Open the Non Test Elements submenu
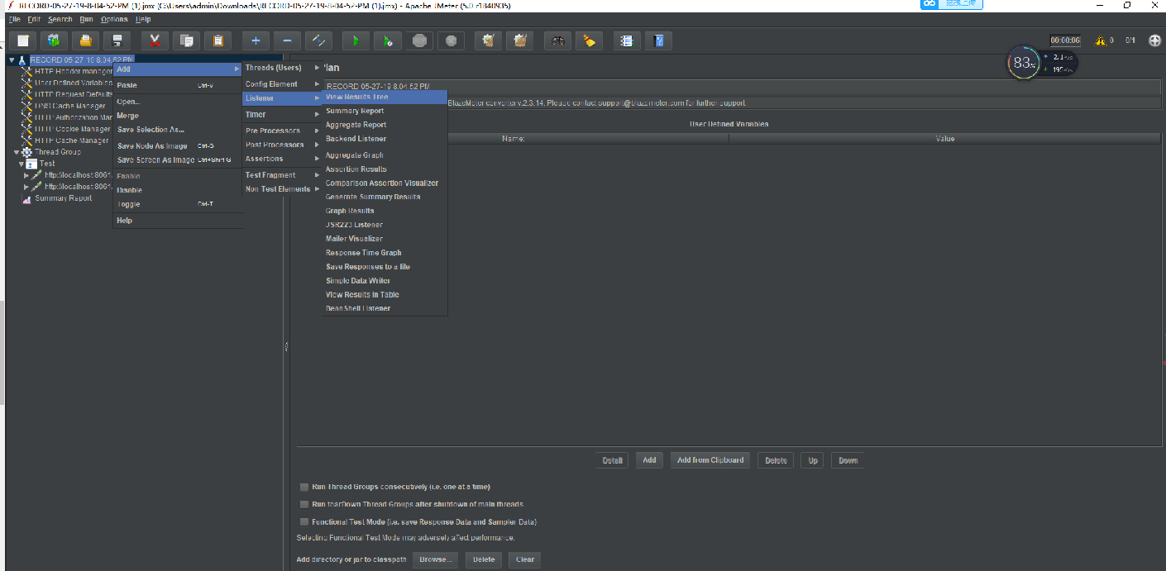Viewport: 1166px width, 571px height. tap(282, 189)
